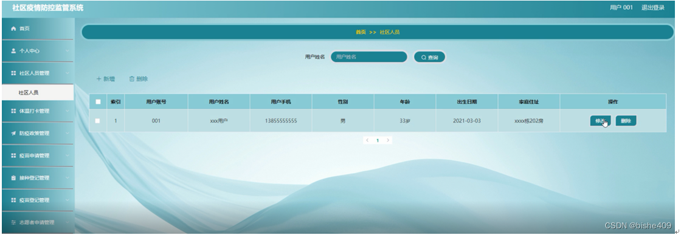Click the 查询 search button
The width and height of the screenshot is (681, 235).
tap(429, 57)
